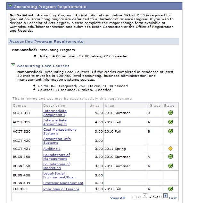Go to next page of courses arrow

coord(165,196)
